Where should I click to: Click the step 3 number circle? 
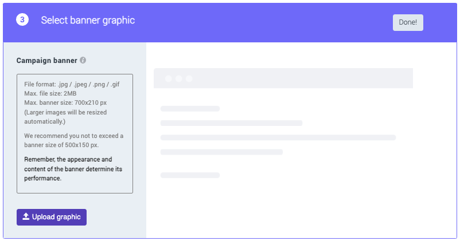tap(22, 20)
